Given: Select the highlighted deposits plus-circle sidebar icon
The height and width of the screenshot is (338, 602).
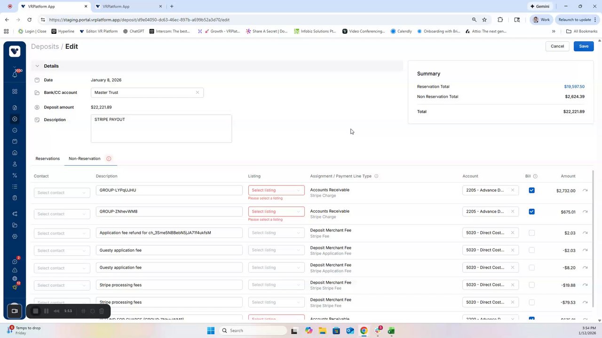Looking at the screenshot, I should [x=15, y=119].
